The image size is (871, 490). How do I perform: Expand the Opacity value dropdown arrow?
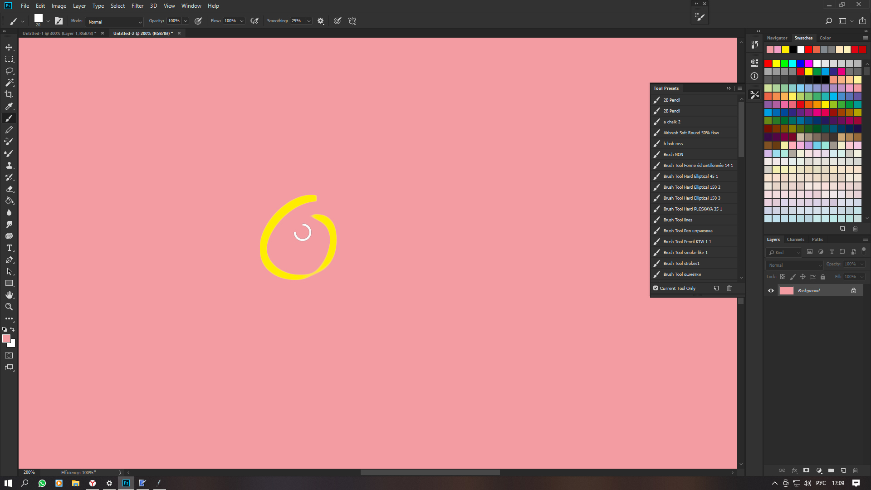(186, 21)
